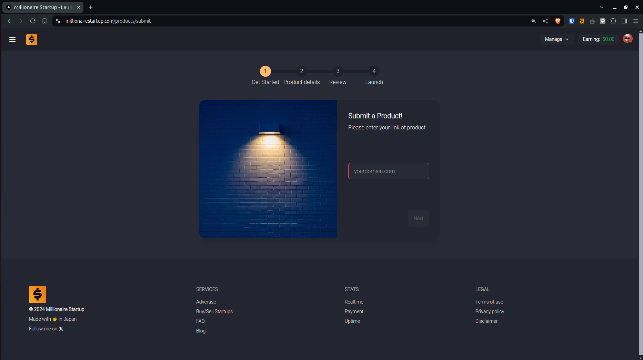Image resolution: width=643 pixels, height=360 pixels.
Task: Click the yourdomain.com input field
Action: pyautogui.click(x=388, y=171)
